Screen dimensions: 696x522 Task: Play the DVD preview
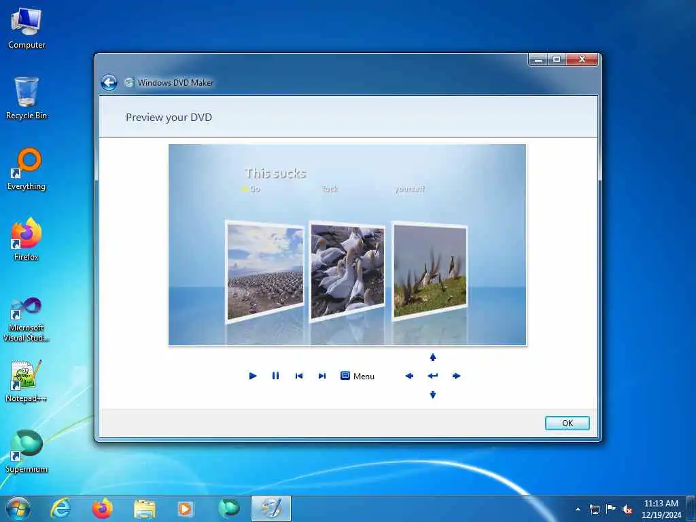click(x=253, y=376)
